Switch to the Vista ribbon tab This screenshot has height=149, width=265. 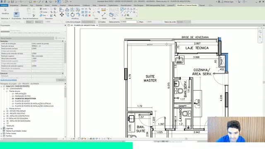click(94, 5)
